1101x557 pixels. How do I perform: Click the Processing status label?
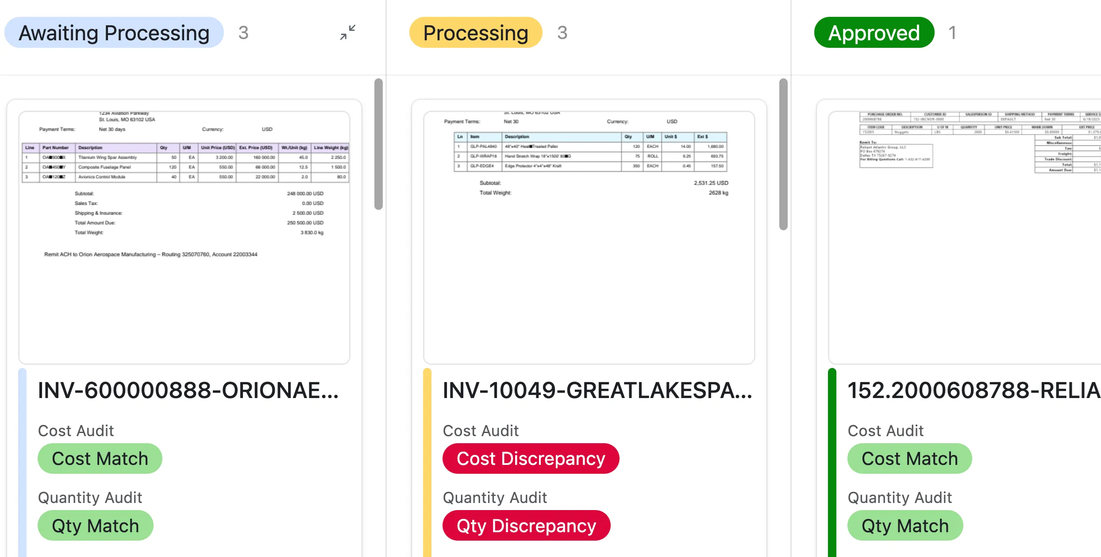click(476, 33)
